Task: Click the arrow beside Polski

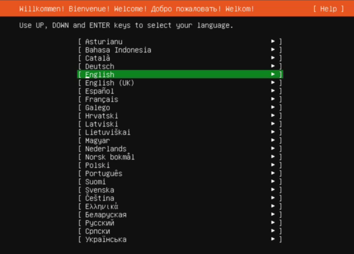Action: tap(273, 165)
